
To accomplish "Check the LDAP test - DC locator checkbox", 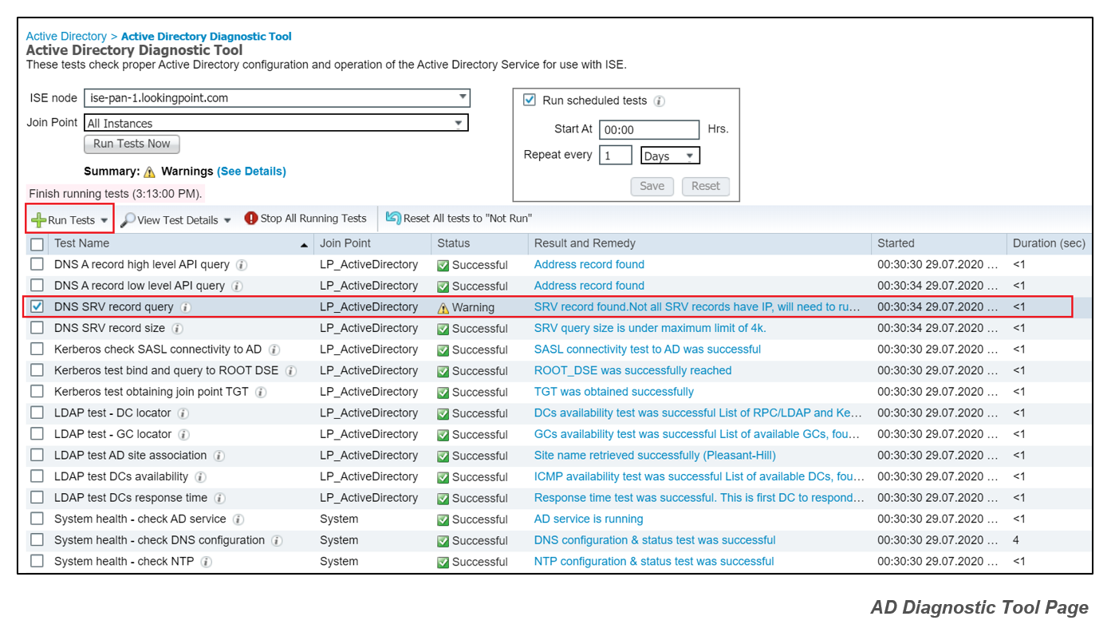I will click(37, 413).
